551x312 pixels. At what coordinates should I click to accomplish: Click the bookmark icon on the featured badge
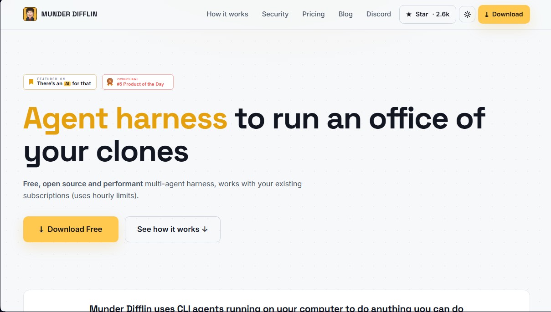tap(31, 82)
